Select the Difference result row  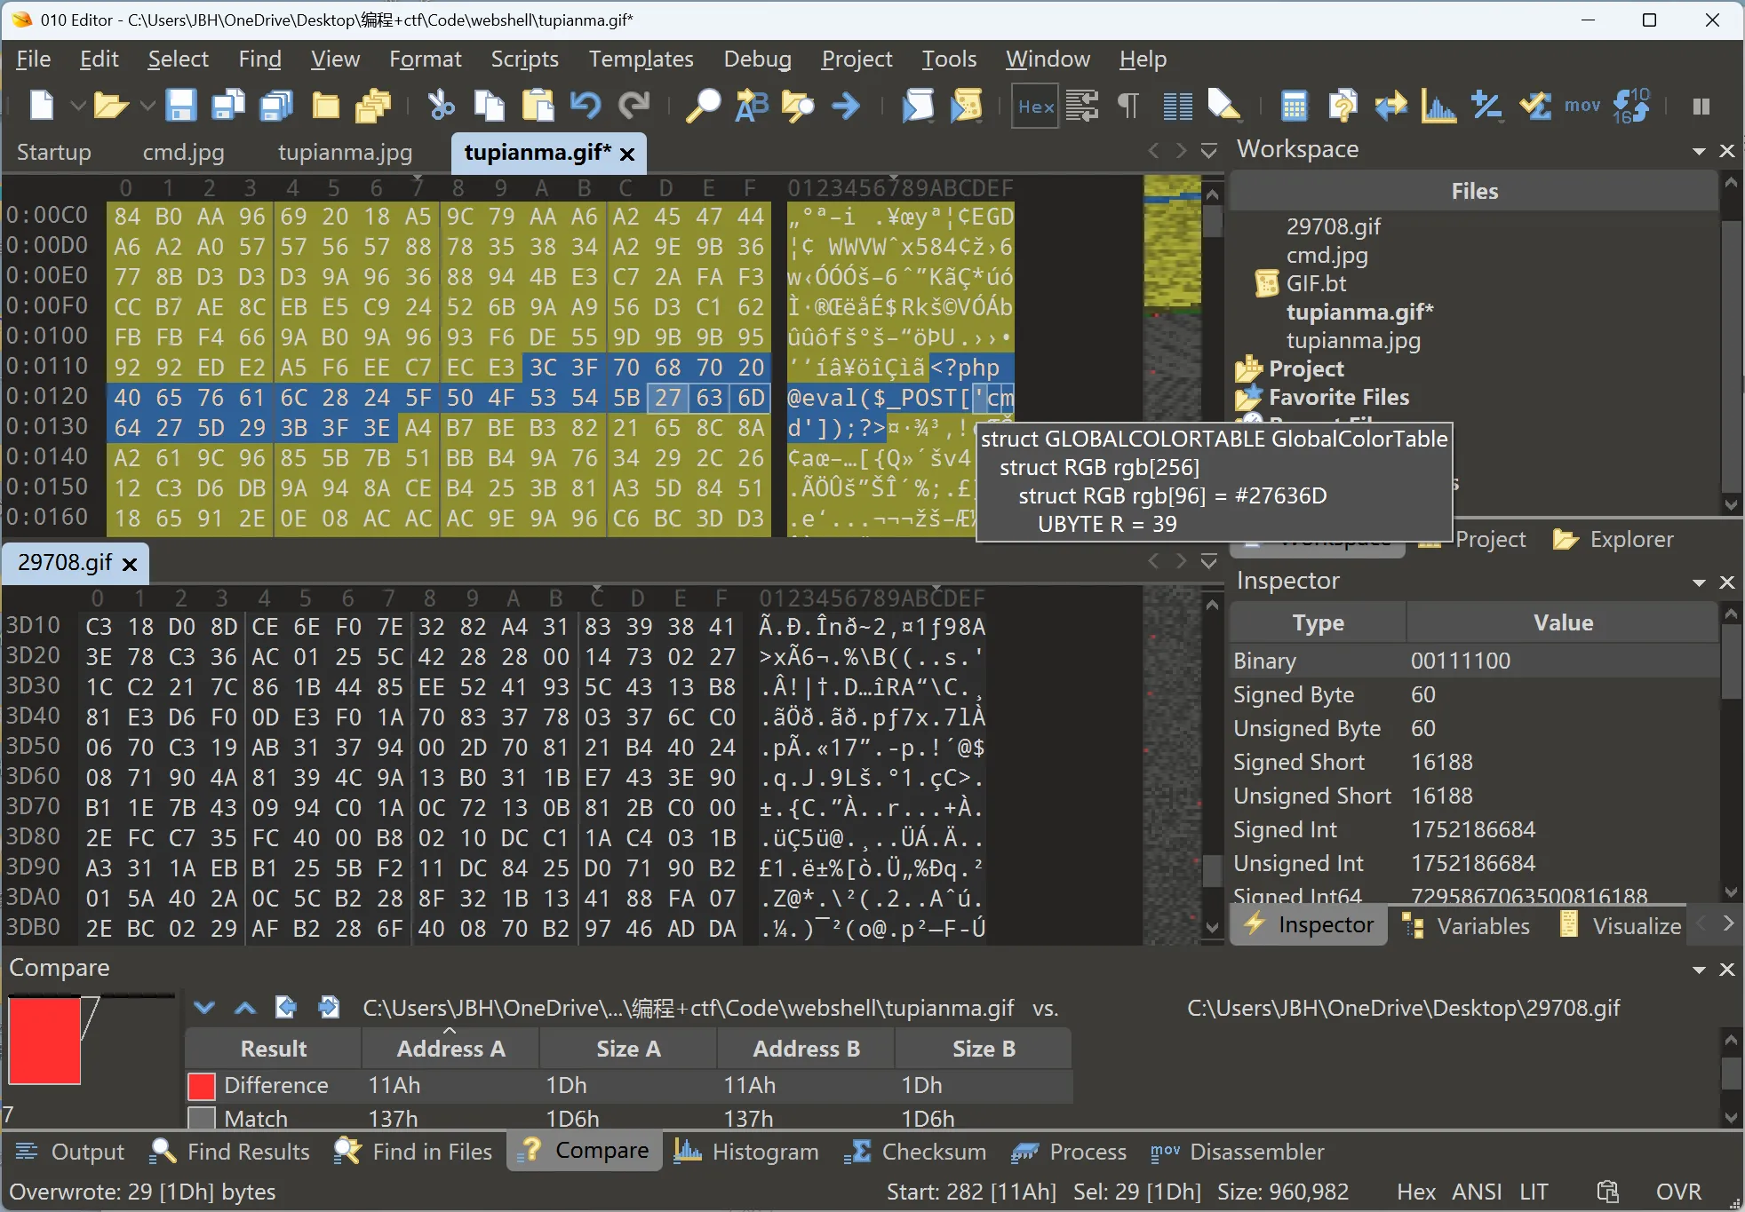tap(275, 1085)
